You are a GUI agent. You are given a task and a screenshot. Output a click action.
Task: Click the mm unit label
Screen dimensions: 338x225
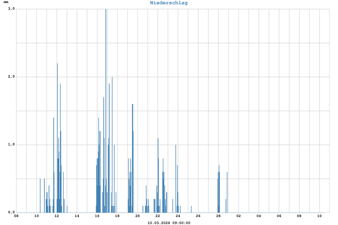(6, 3)
